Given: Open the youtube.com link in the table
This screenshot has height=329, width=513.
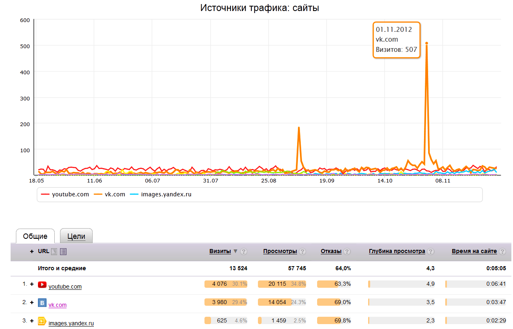Looking at the screenshot, I should [65, 287].
